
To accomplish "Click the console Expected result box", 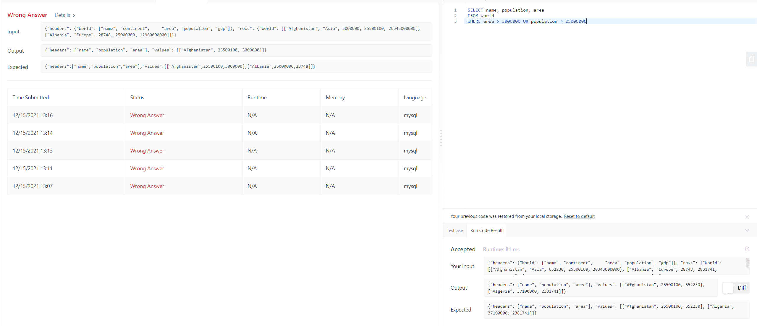I will [x=617, y=310].
